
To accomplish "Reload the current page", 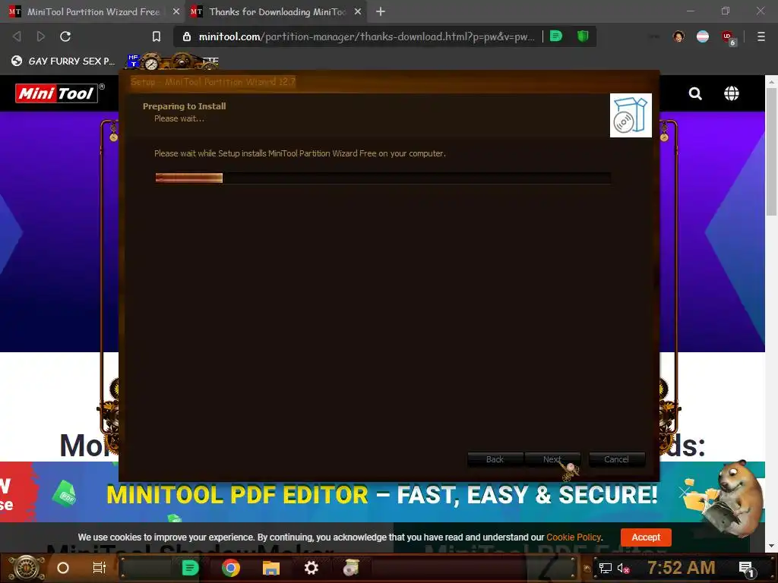I will [x=65, y=36].
